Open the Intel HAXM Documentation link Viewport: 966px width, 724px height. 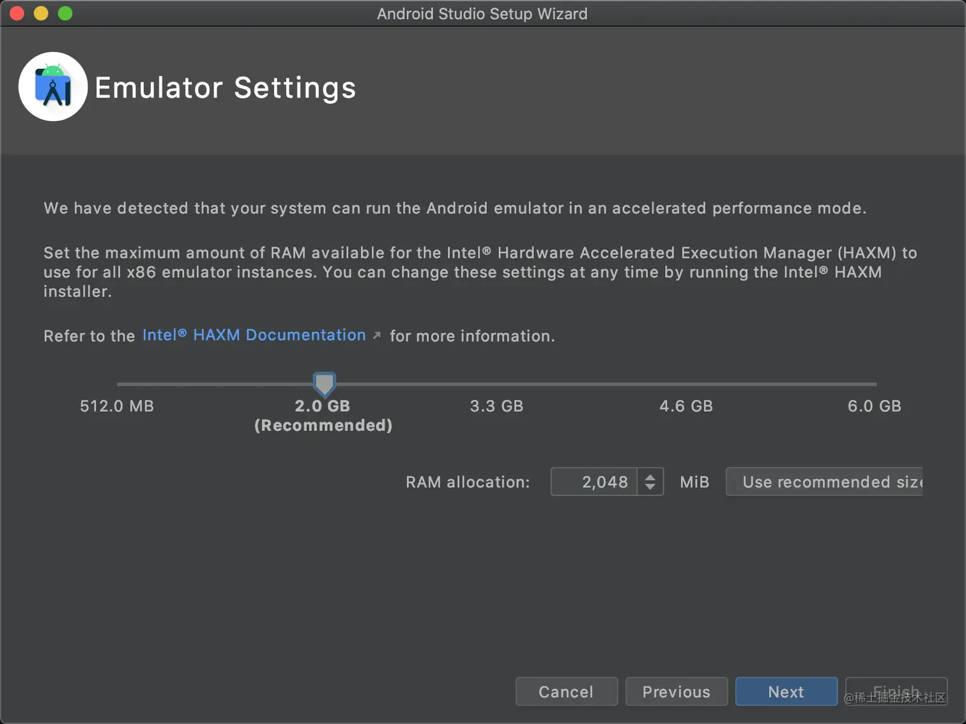tap(254, 335)
